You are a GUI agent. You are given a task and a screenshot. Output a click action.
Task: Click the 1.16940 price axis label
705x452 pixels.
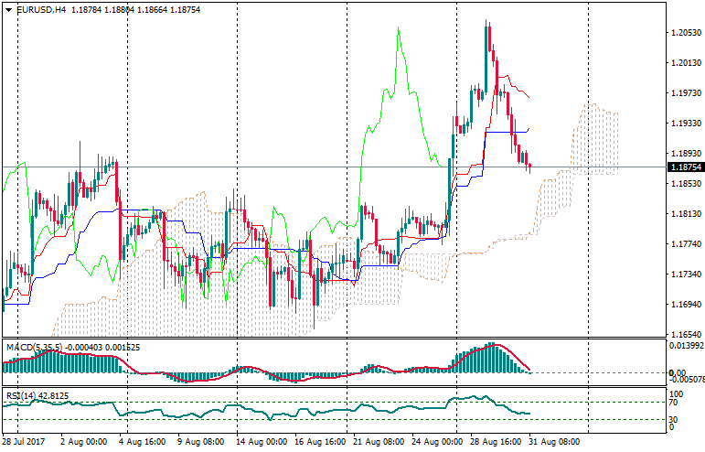coord(686,305)
